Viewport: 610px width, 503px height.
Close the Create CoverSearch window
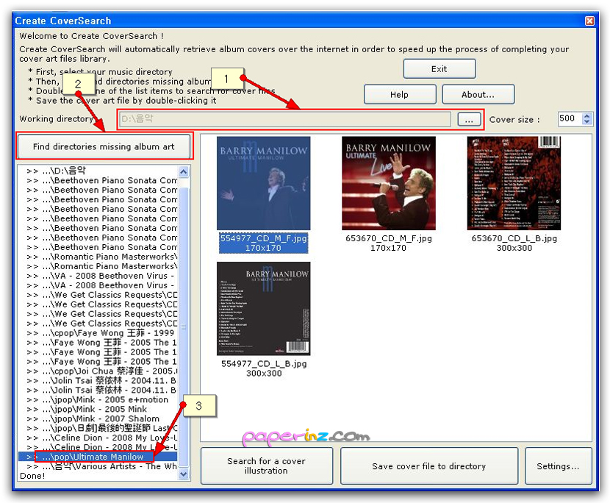(589, 21)
